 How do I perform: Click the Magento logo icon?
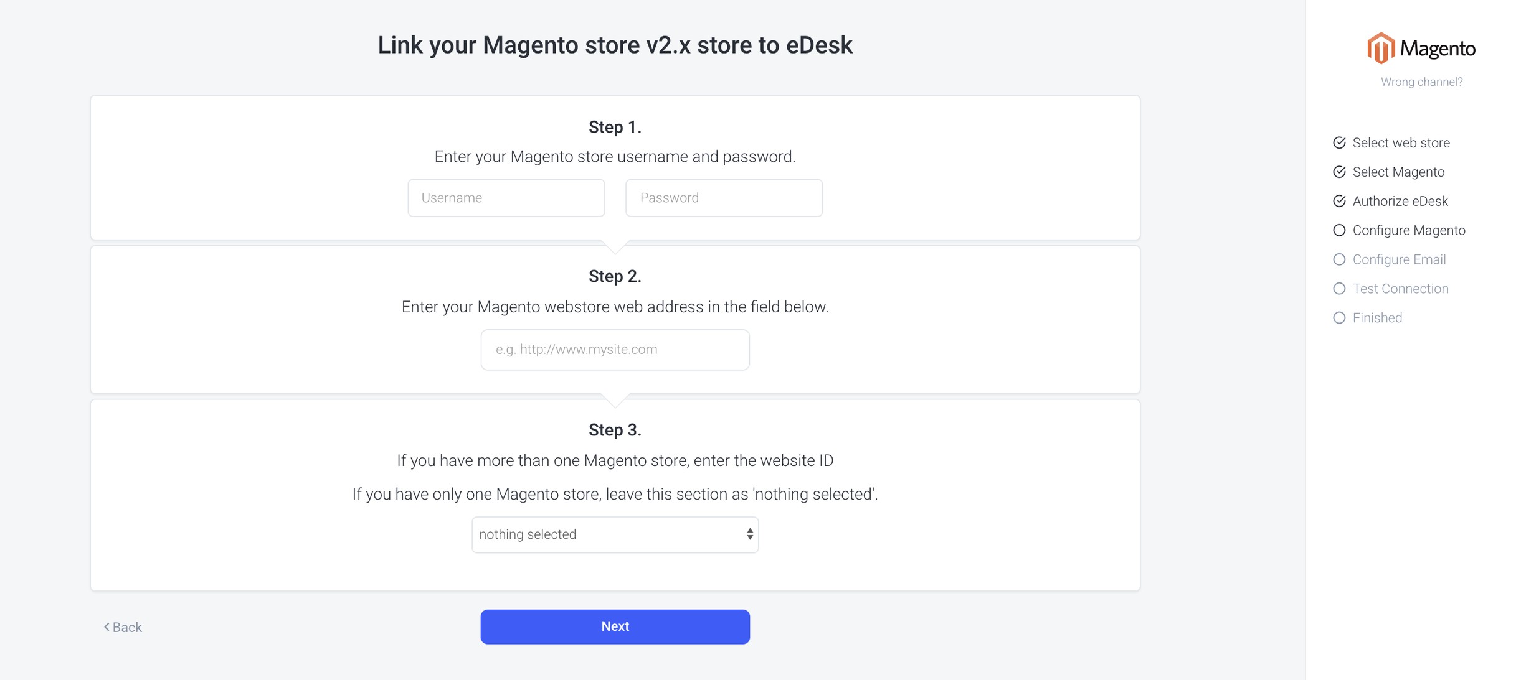point(1381,48)
